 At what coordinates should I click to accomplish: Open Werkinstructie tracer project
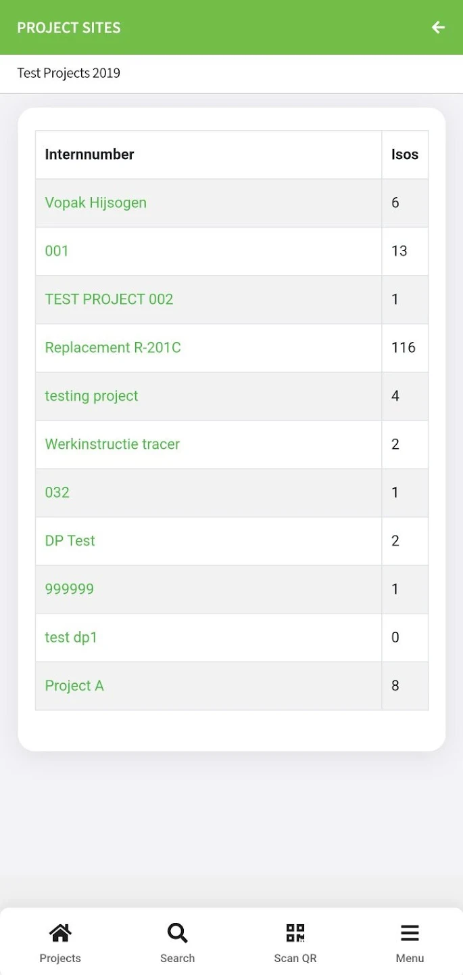pyautogui.click(x=112, y=444)
